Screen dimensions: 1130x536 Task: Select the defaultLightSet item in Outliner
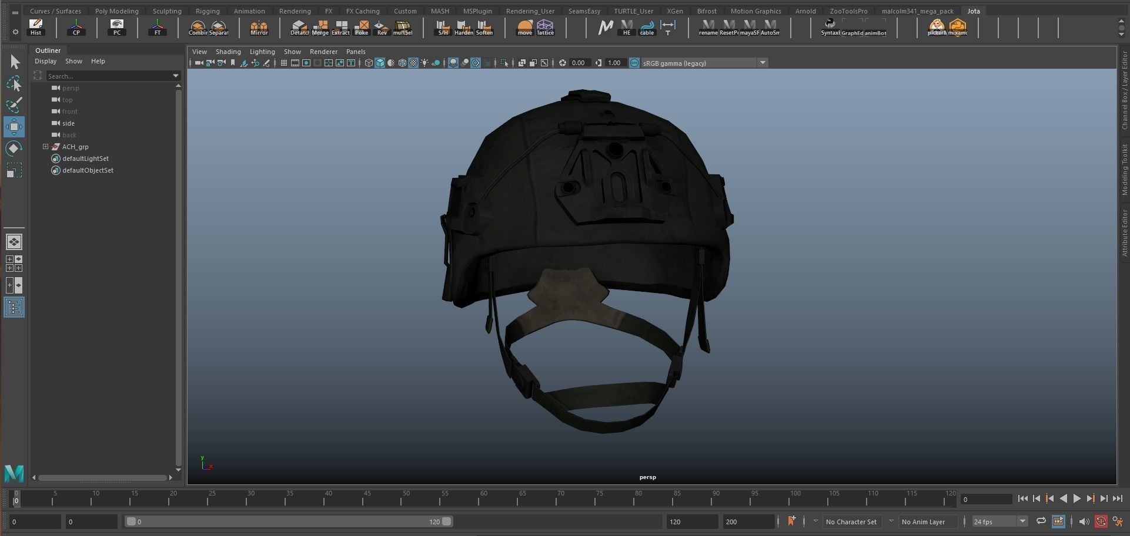point(85,158)
